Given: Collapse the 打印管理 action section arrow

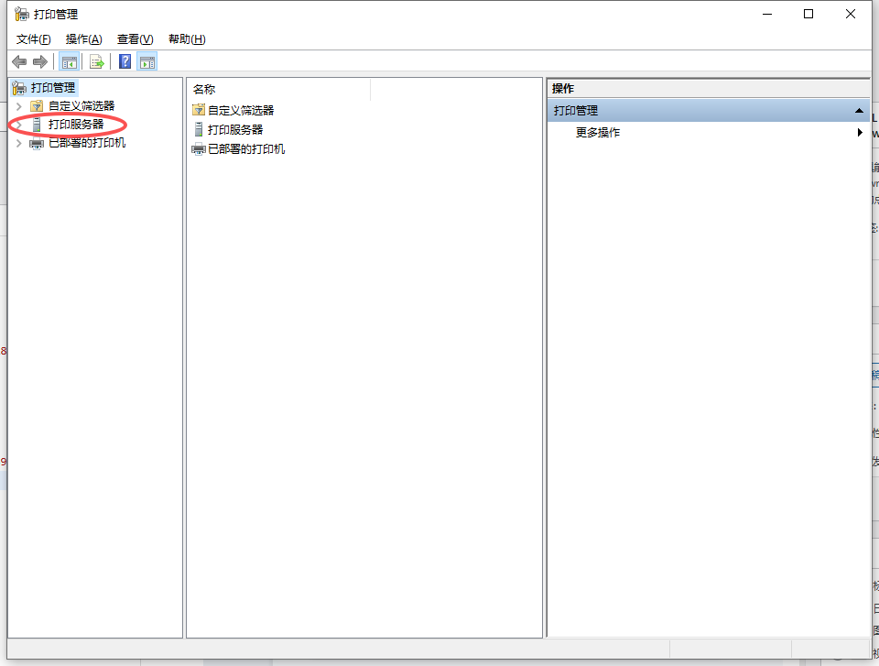Looking at the screenshot, I should (859, 111).
